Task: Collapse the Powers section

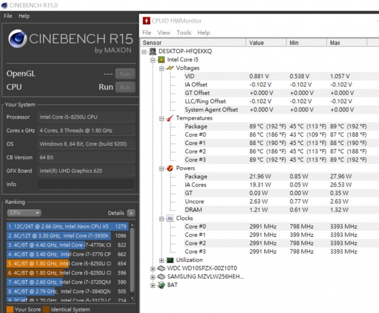Action: click(x=162, y=169)
